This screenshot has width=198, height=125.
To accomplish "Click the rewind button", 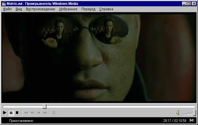I will pyautogui.click(x=32, y=113).
